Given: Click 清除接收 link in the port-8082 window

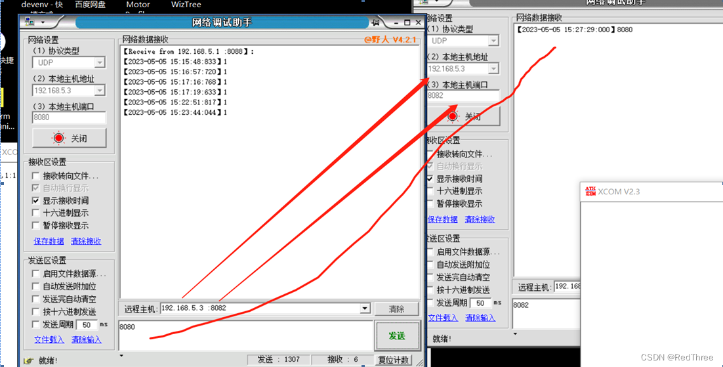Looking at the screenshot, I should click(480, 219).
